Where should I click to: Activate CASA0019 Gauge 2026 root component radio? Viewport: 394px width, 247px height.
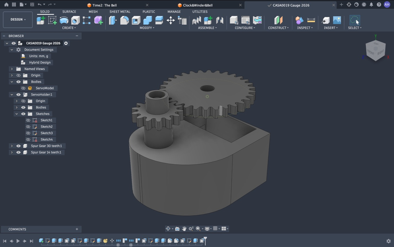pyautogui.click(x=66, y=43)
